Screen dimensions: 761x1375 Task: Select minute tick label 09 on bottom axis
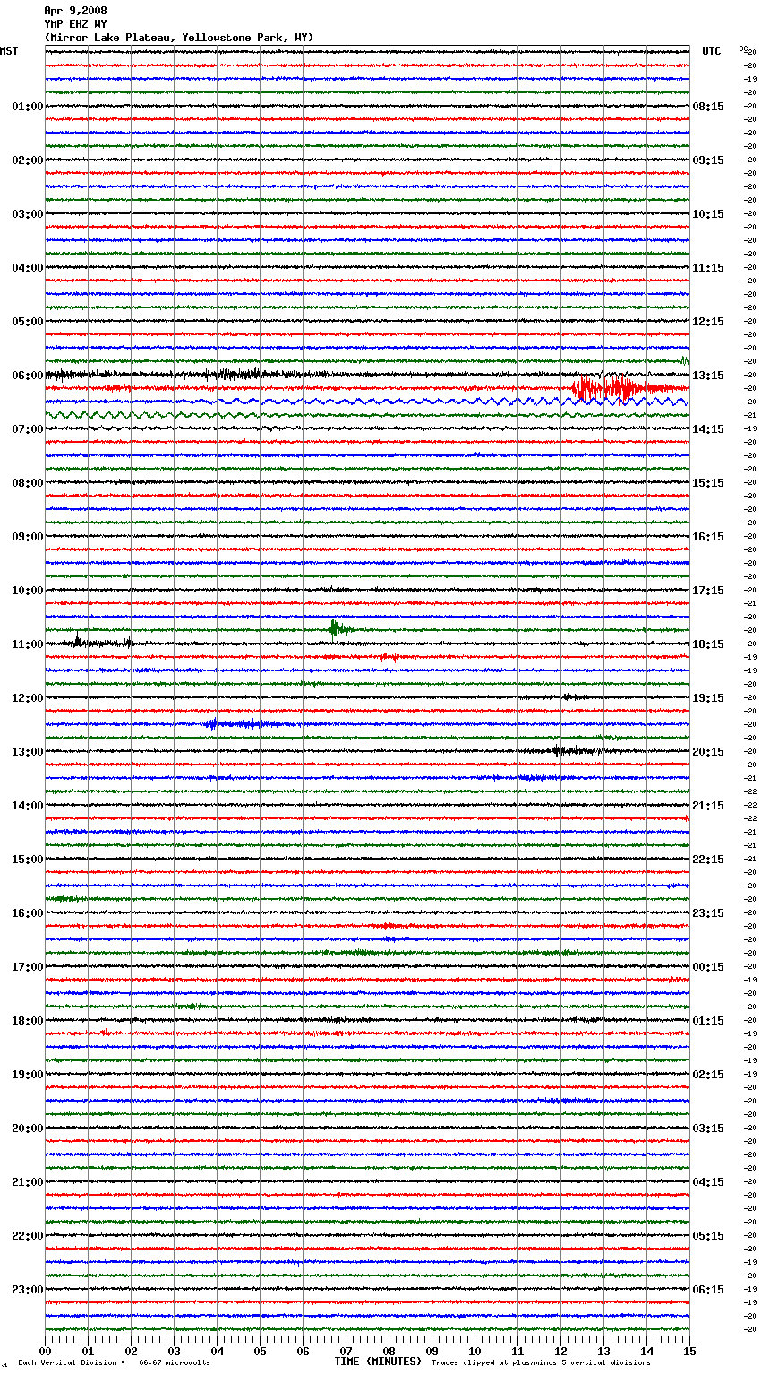click(x=432, y=1351)
